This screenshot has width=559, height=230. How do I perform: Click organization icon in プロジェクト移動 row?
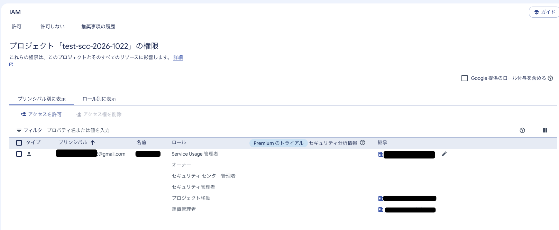click(381, 199)
